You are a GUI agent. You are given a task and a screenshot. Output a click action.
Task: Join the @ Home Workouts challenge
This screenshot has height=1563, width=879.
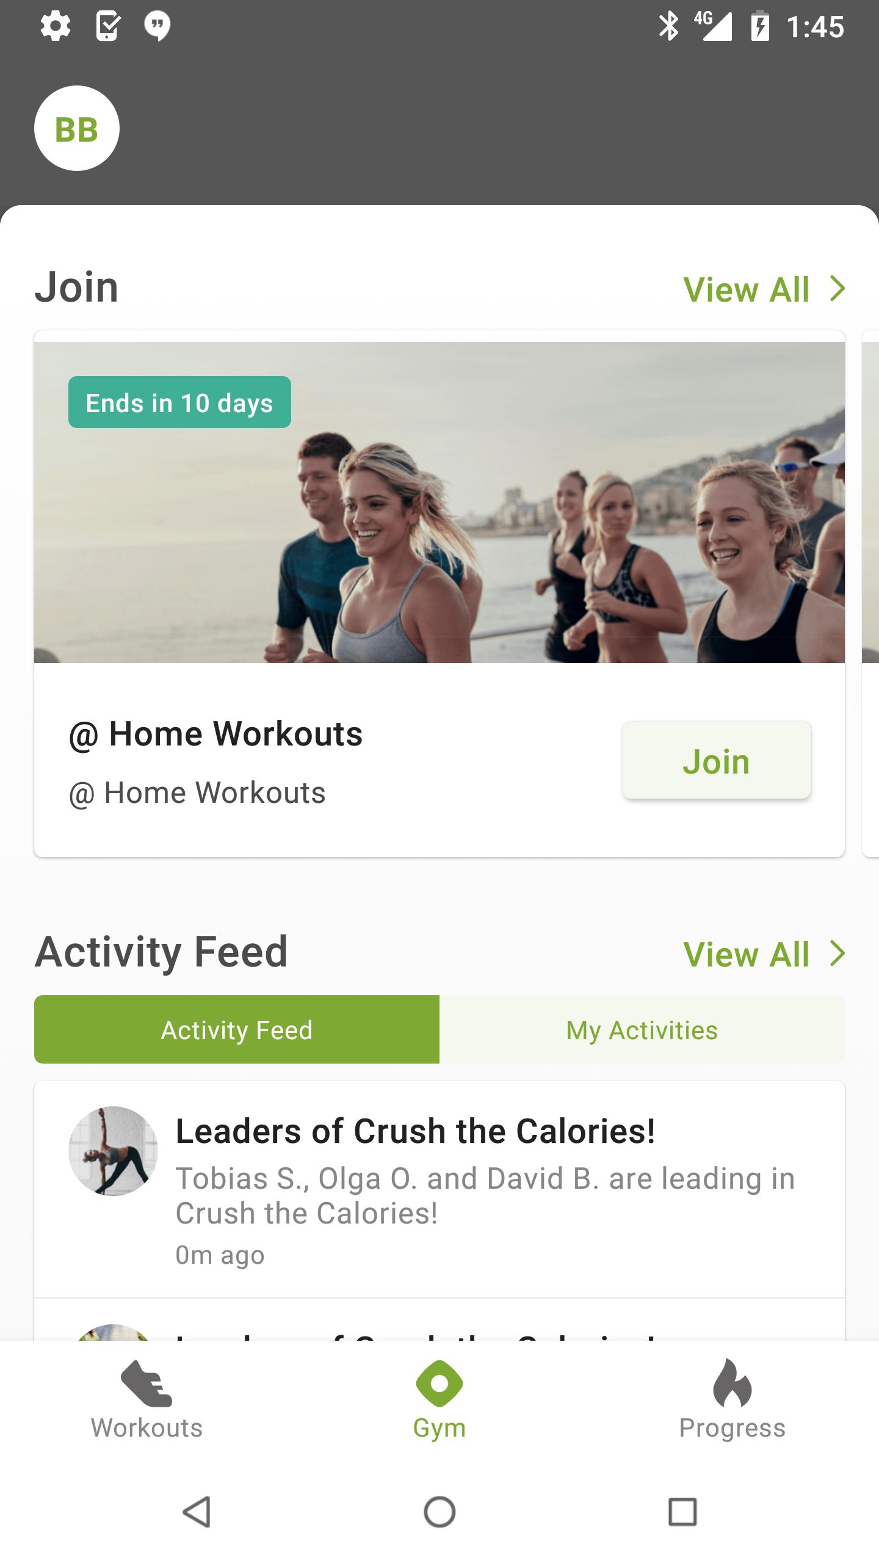717,760
